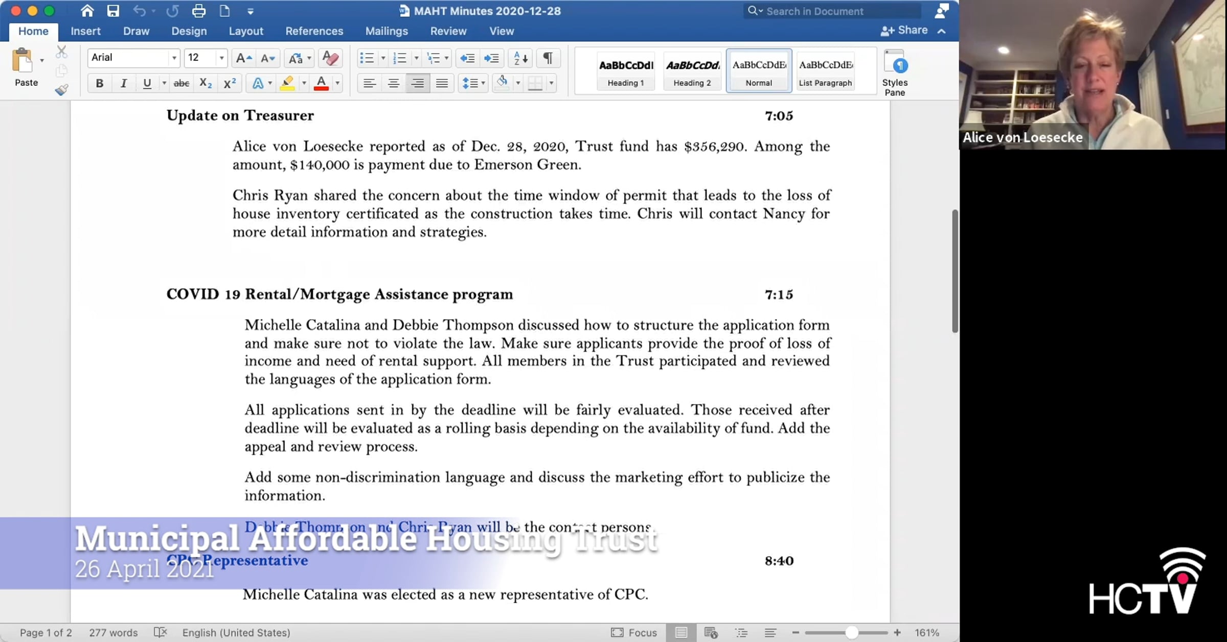This screenshot has width=1227, height=642.
Task: Open the Insert tab
Action: point(85,31)
